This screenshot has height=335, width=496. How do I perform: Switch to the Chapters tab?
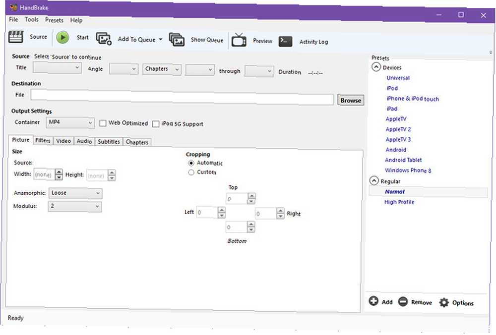coord(137,142)
